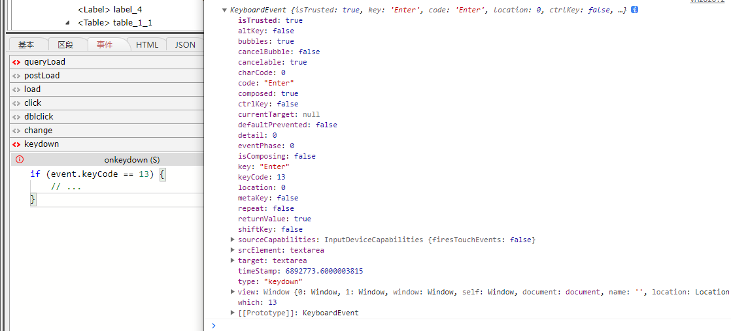The width and height of the screenshot is (731, 331).
Task: Expand the sourceCapabilities property
Action: tap(233, 240)
